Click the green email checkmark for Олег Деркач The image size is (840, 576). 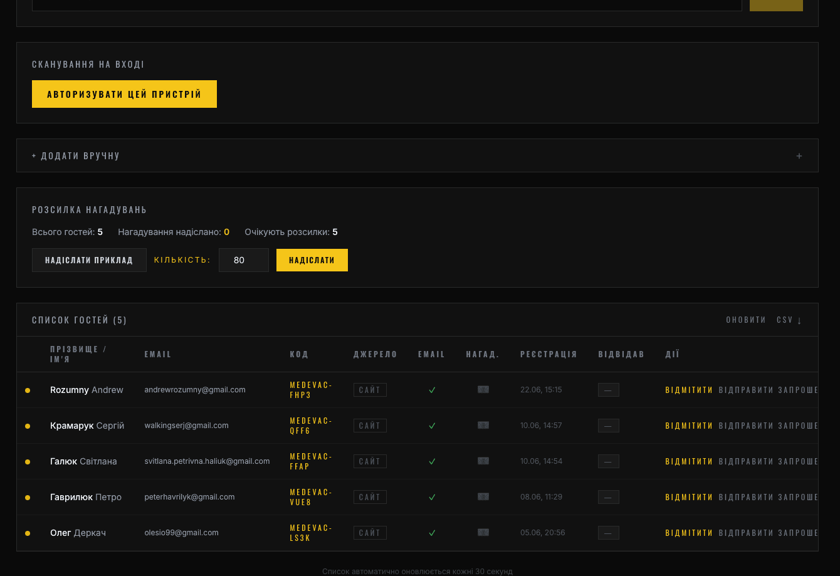click(432, 533)
